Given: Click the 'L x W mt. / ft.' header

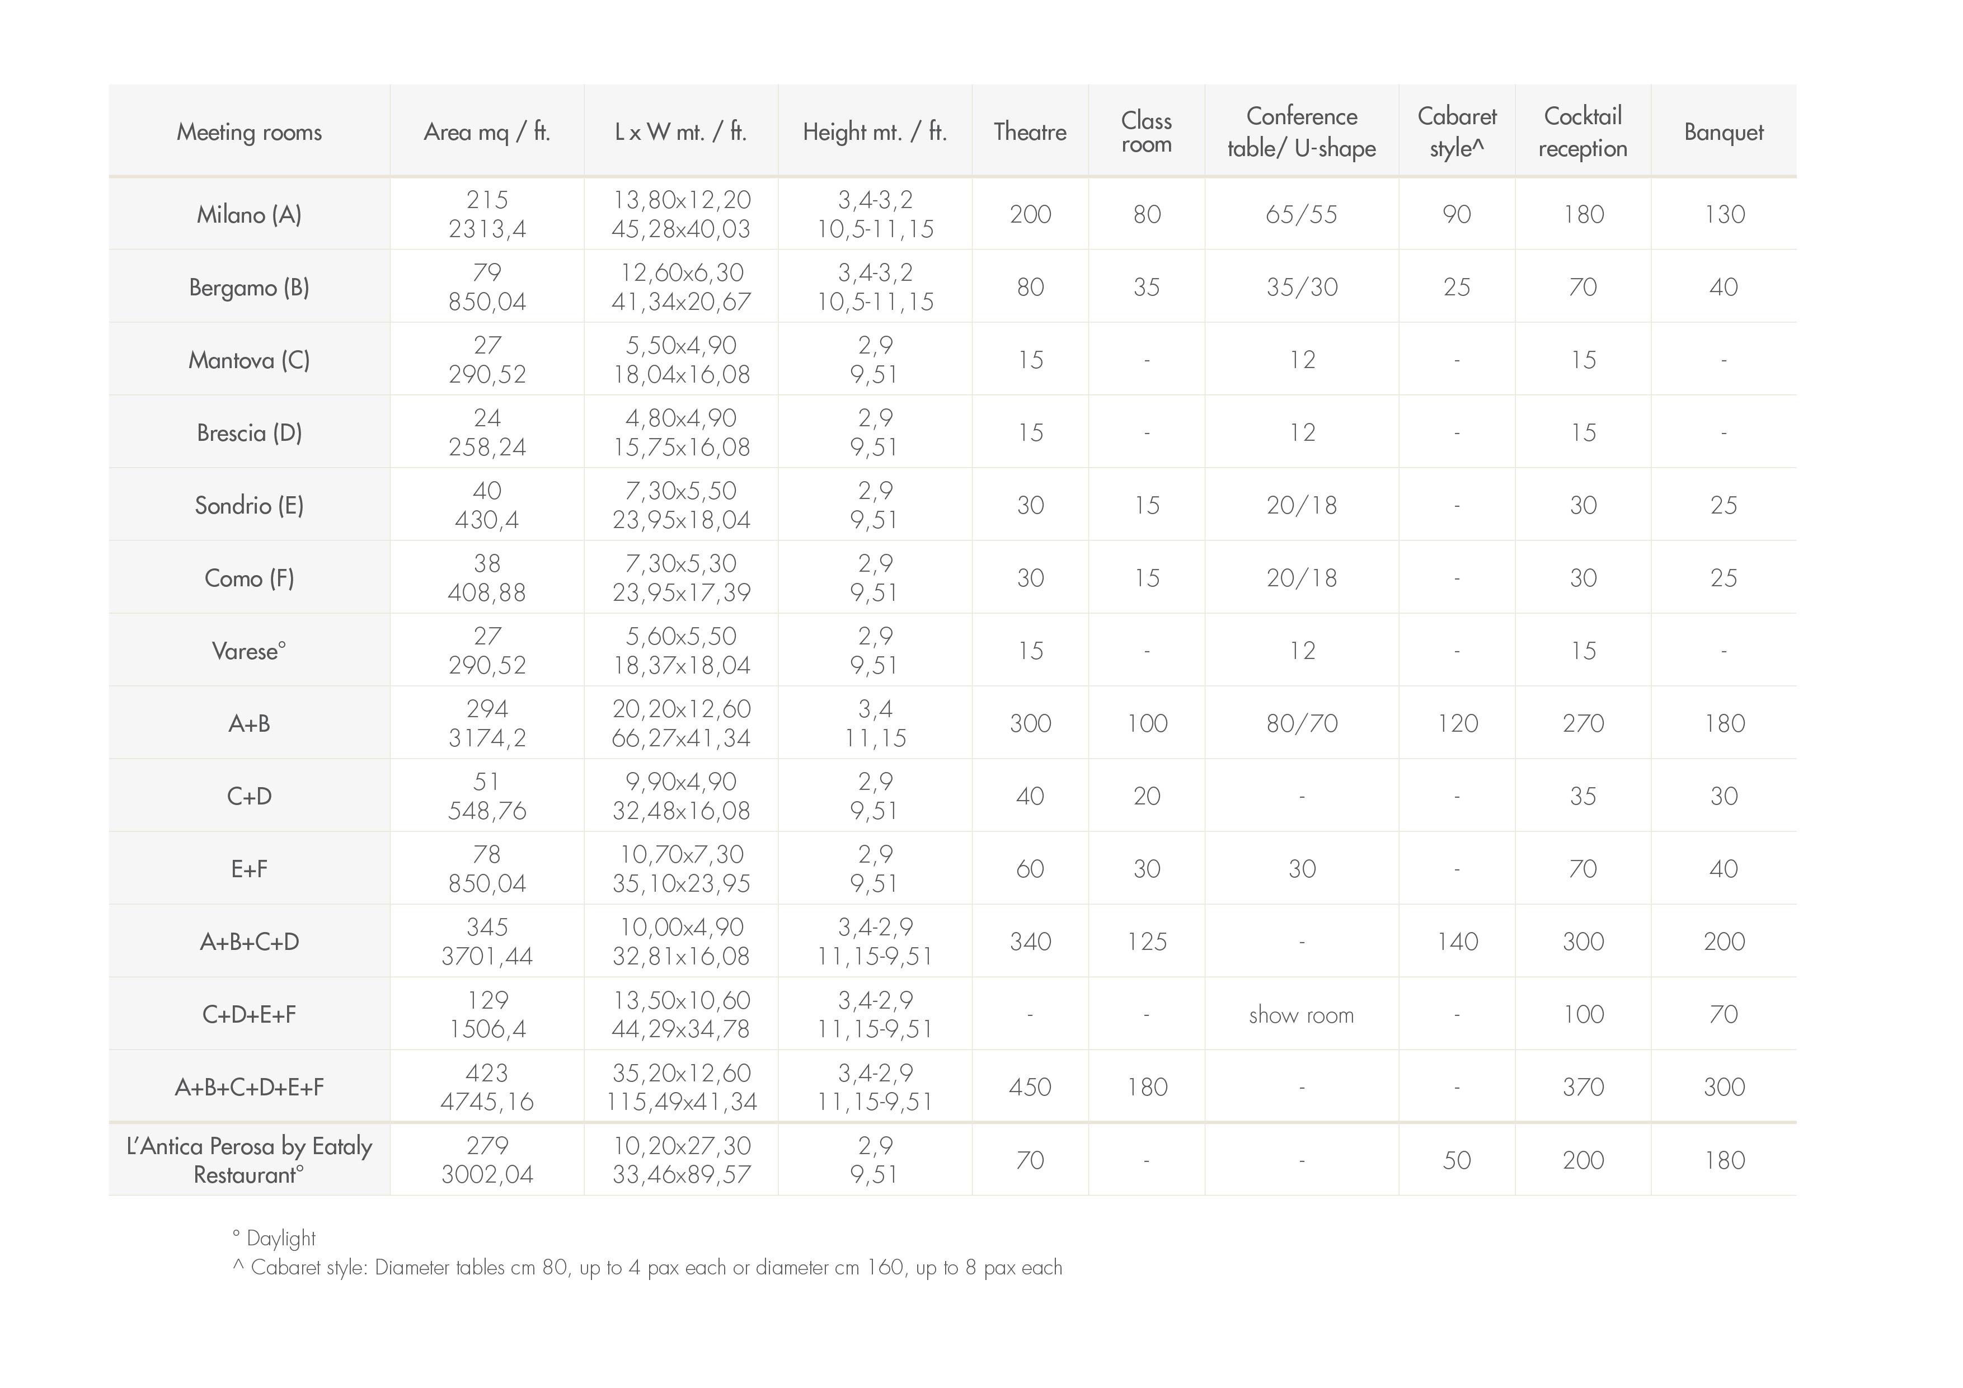Looking at the screenshot, I should click(x=680, y=133).
